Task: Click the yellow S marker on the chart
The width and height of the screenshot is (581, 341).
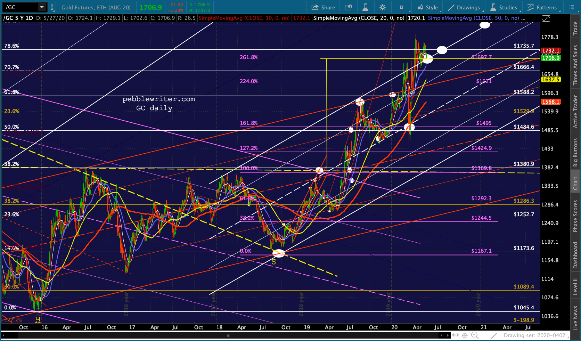Action: click(273, 262)
